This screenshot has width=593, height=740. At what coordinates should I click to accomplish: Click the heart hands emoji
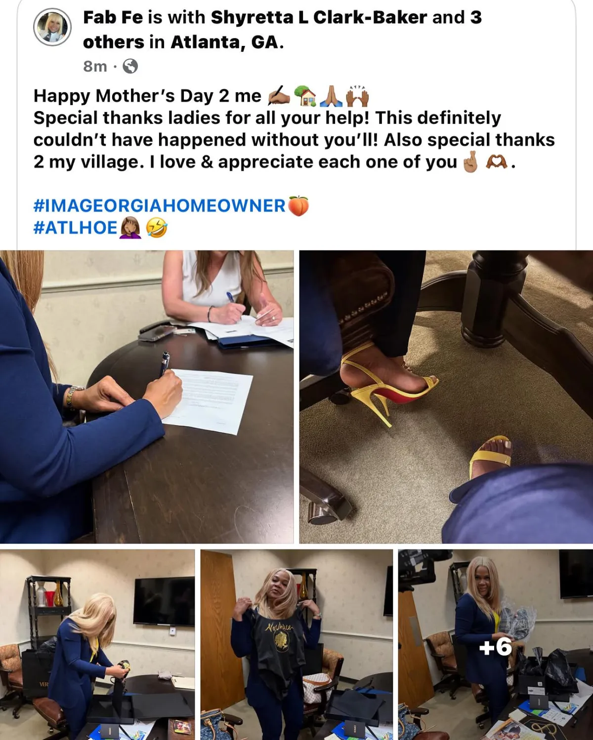(497, 162)
